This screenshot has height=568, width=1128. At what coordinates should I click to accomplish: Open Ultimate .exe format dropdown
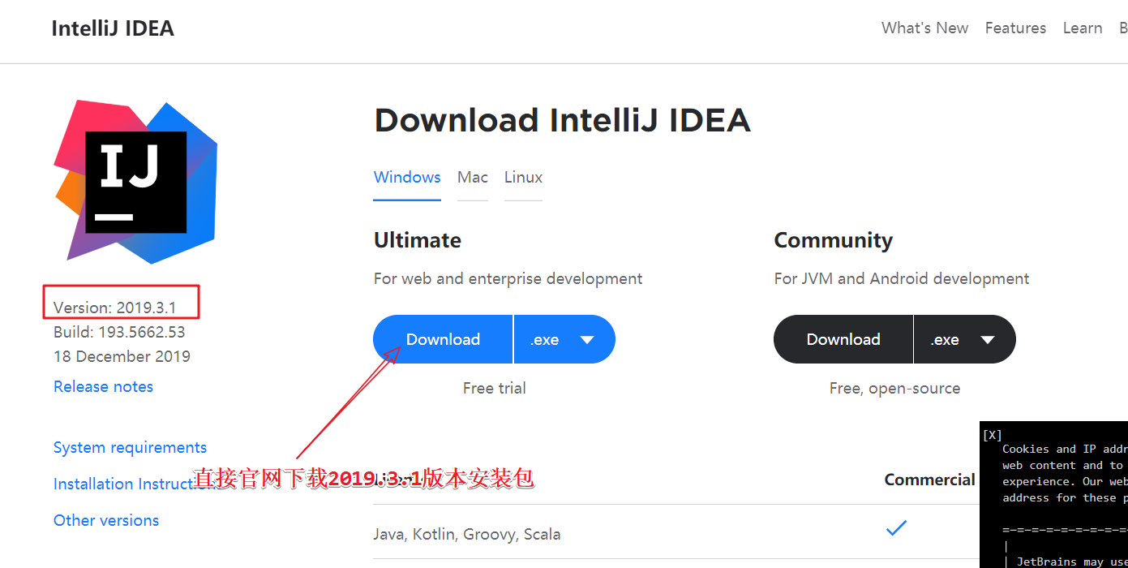click(x=564, y=339)
